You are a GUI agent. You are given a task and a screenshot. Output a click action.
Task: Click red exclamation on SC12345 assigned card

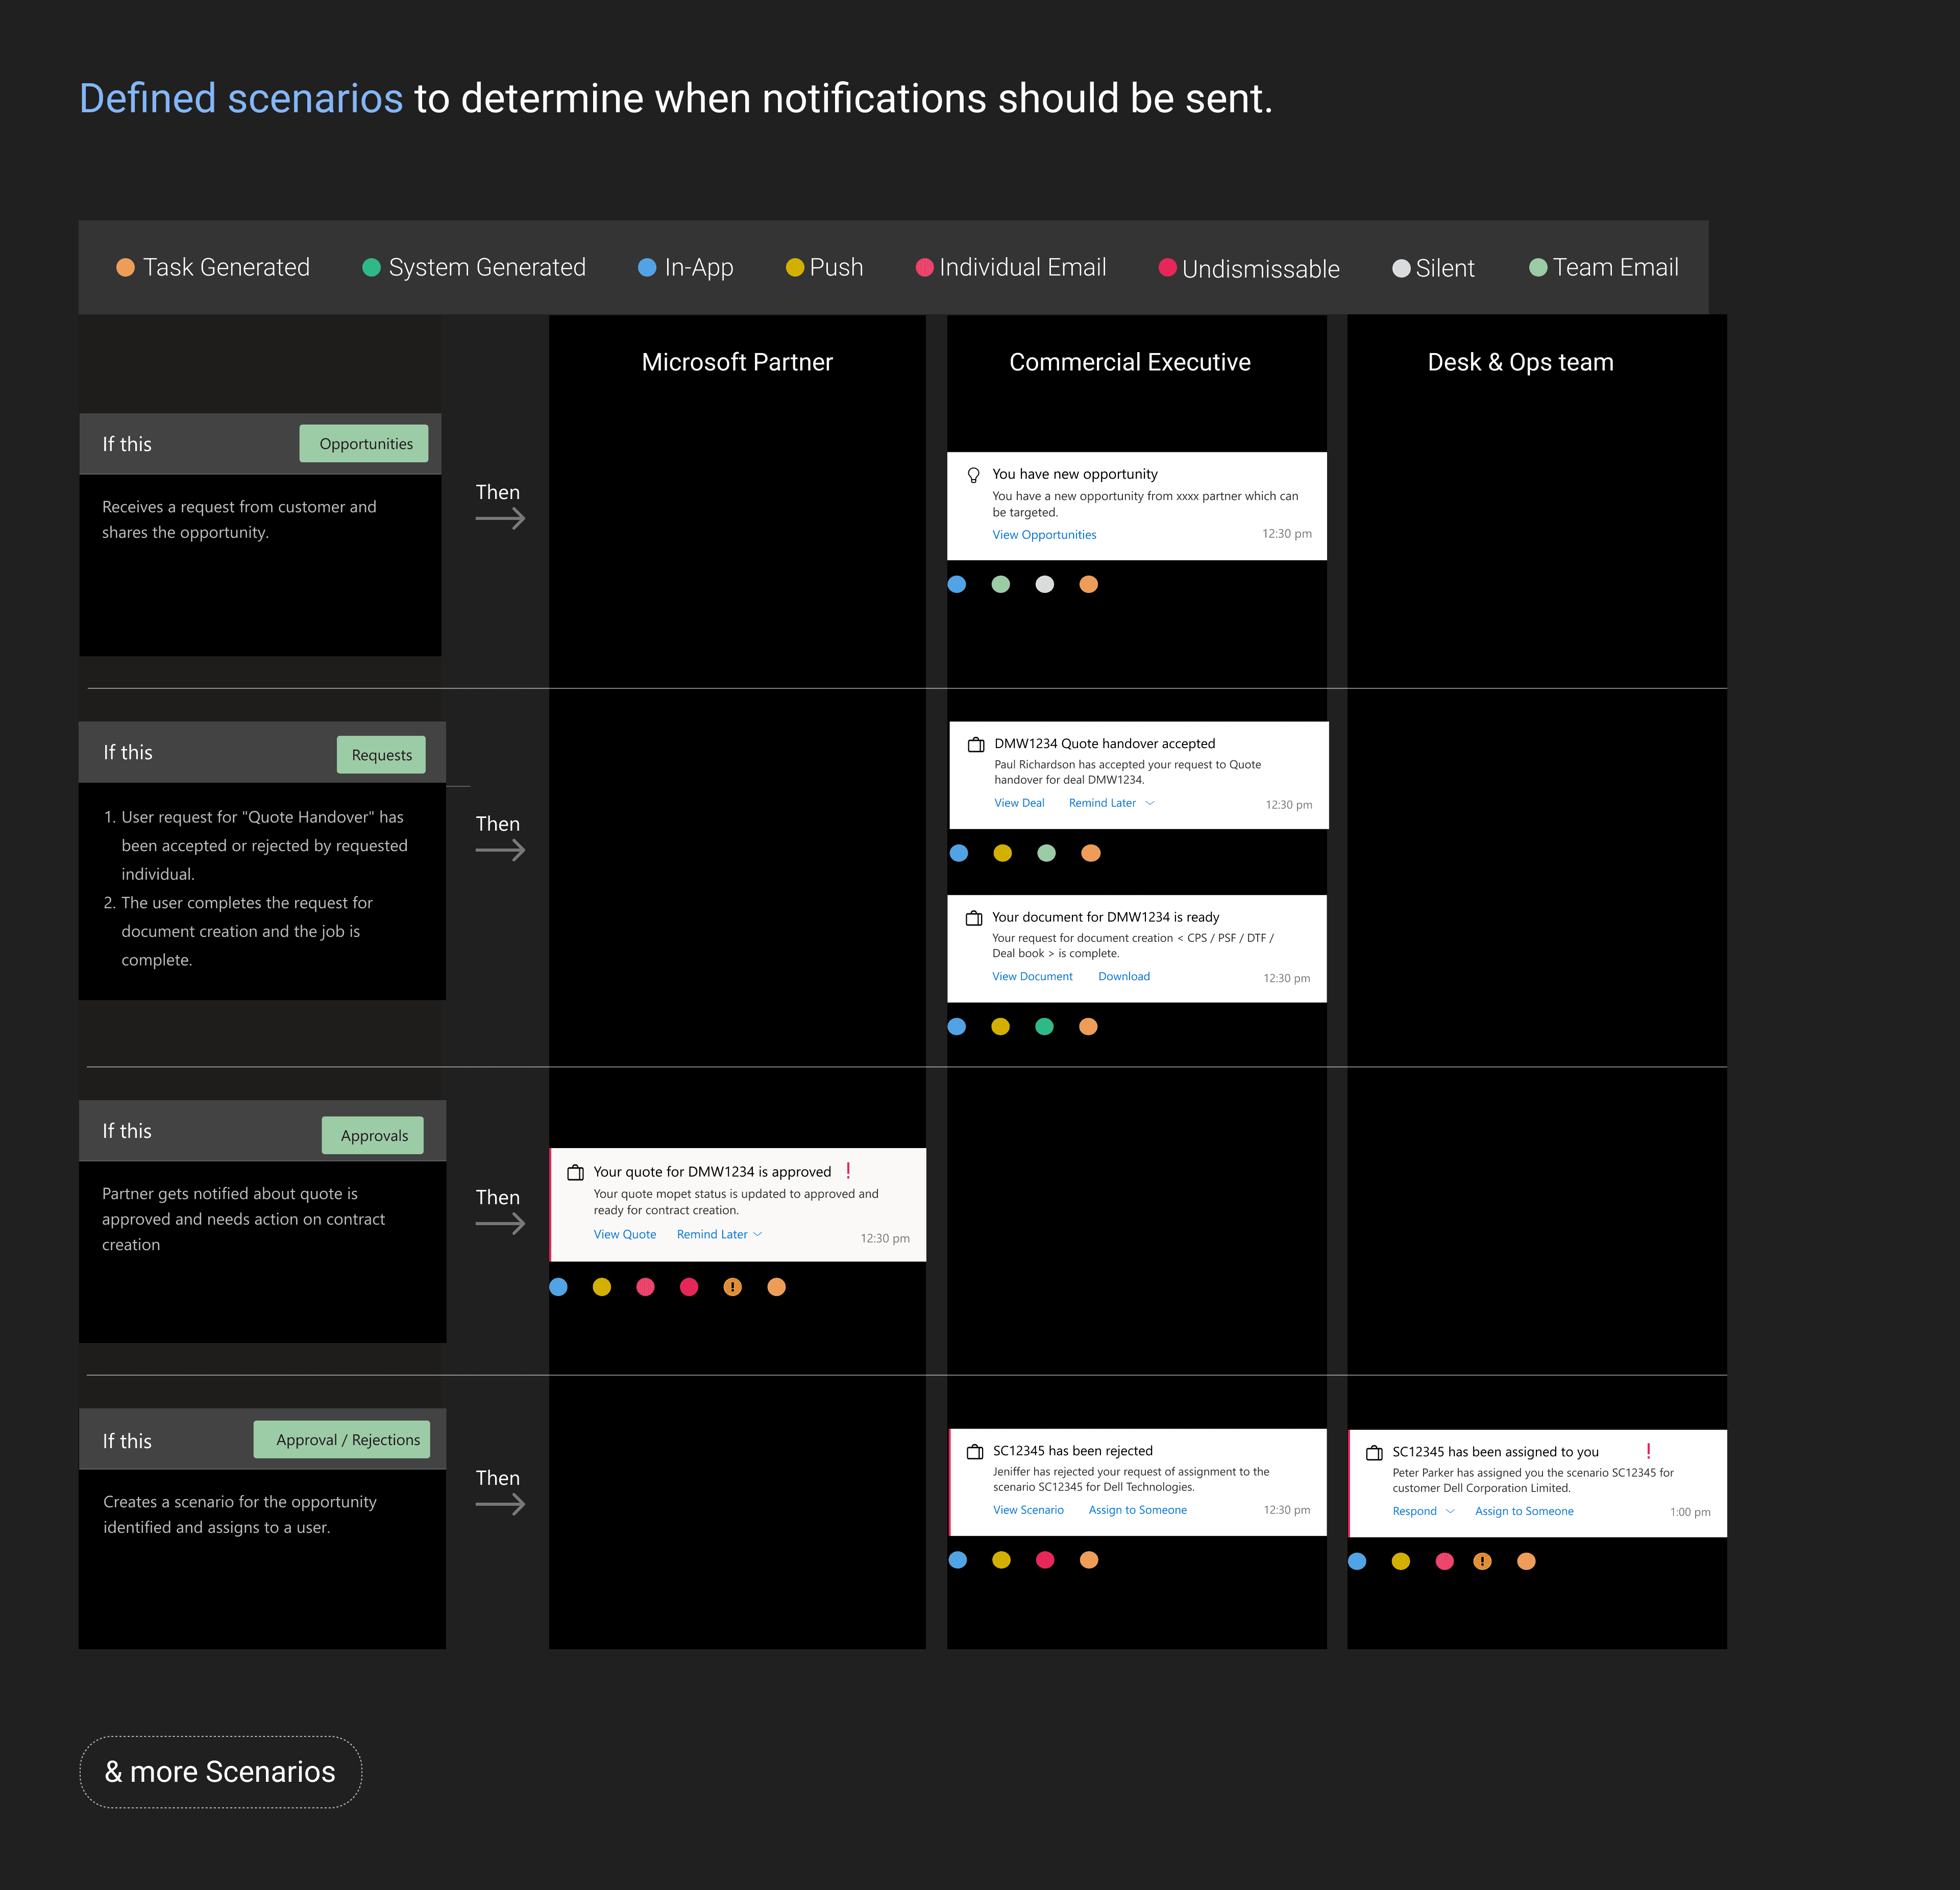[1648, 1450]
